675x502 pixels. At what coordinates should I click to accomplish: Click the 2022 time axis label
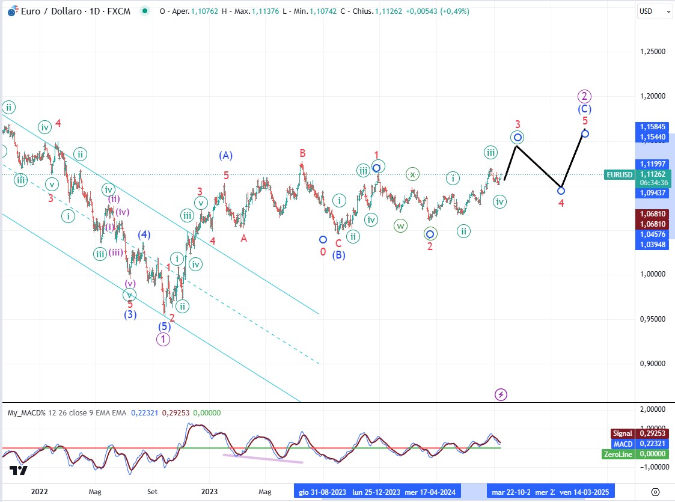(x=40, y=491)
